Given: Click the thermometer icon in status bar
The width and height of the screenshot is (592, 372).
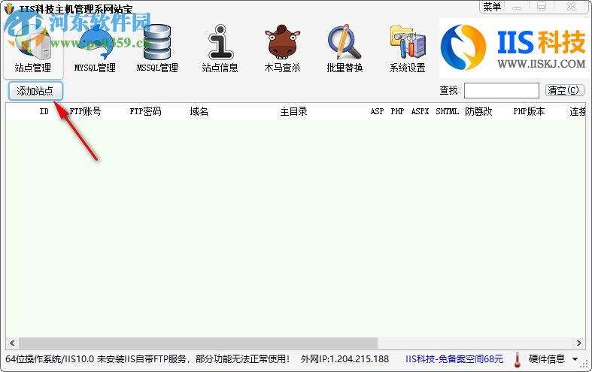Looking at the screenshot, I should point(518,359).
